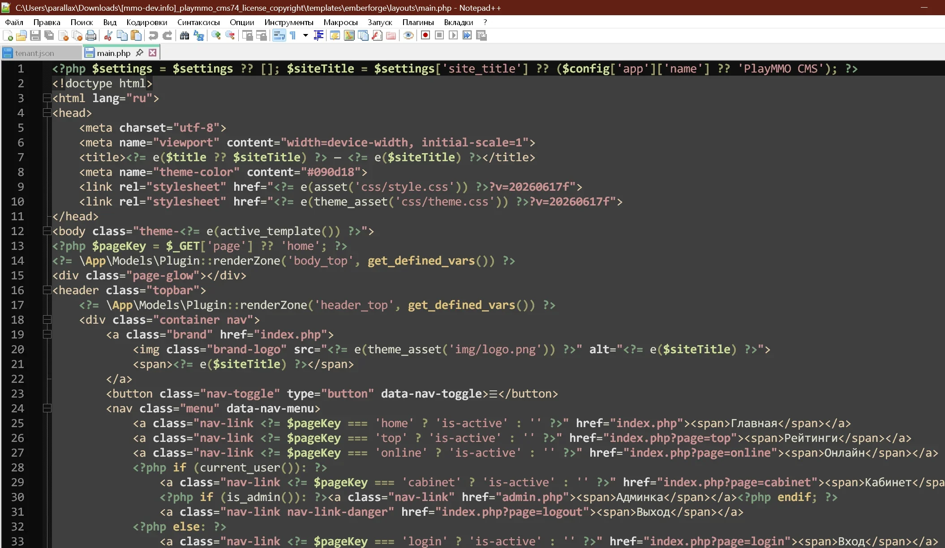Collapse container nav div on line 18

click(47, 319)
